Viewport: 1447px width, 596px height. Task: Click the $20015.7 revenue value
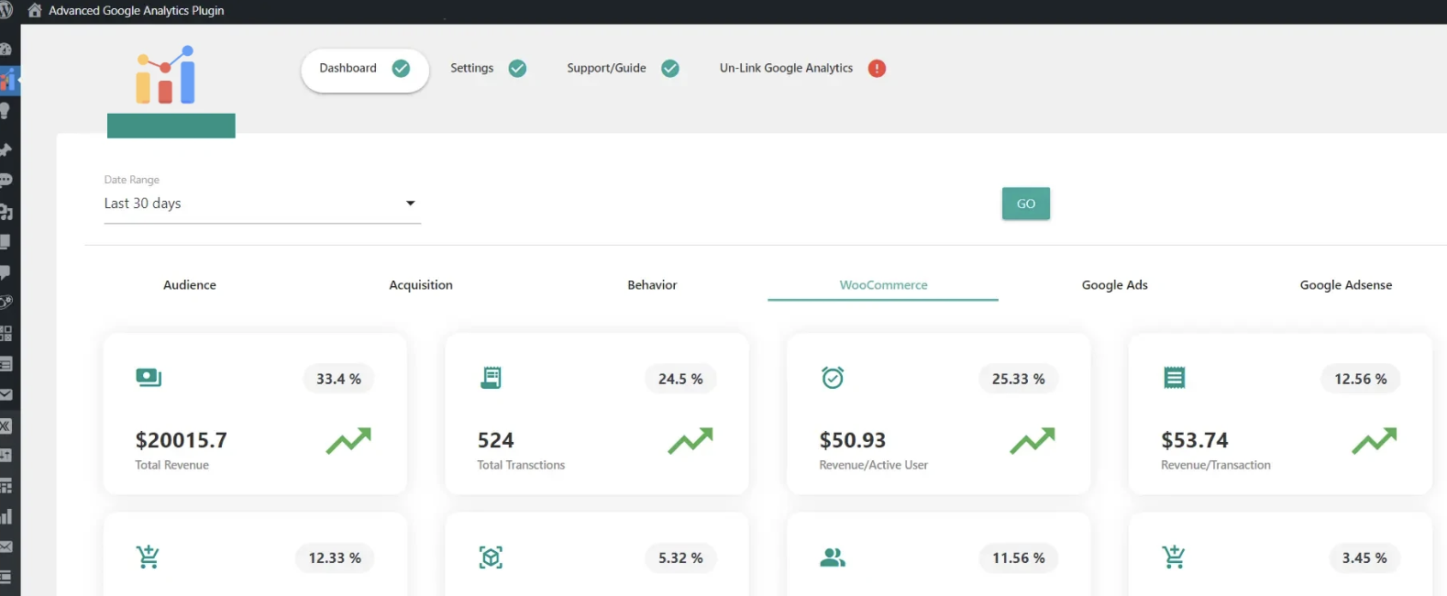181,440
